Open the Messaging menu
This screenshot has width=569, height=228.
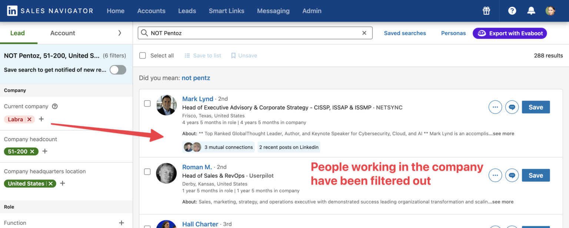coord(273,11)
